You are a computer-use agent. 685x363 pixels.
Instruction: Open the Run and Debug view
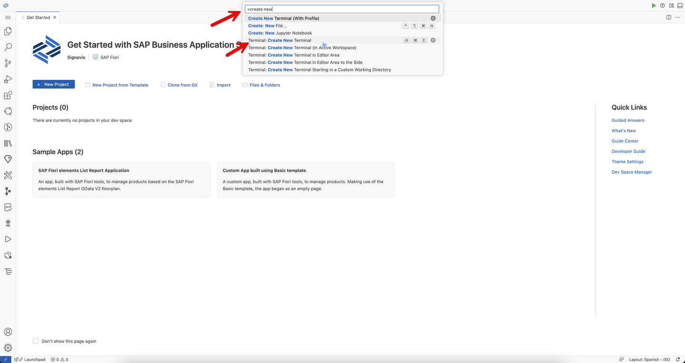point(8,79)
